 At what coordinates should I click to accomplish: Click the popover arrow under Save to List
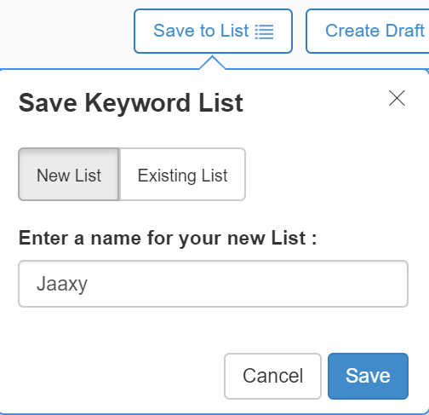213,62
